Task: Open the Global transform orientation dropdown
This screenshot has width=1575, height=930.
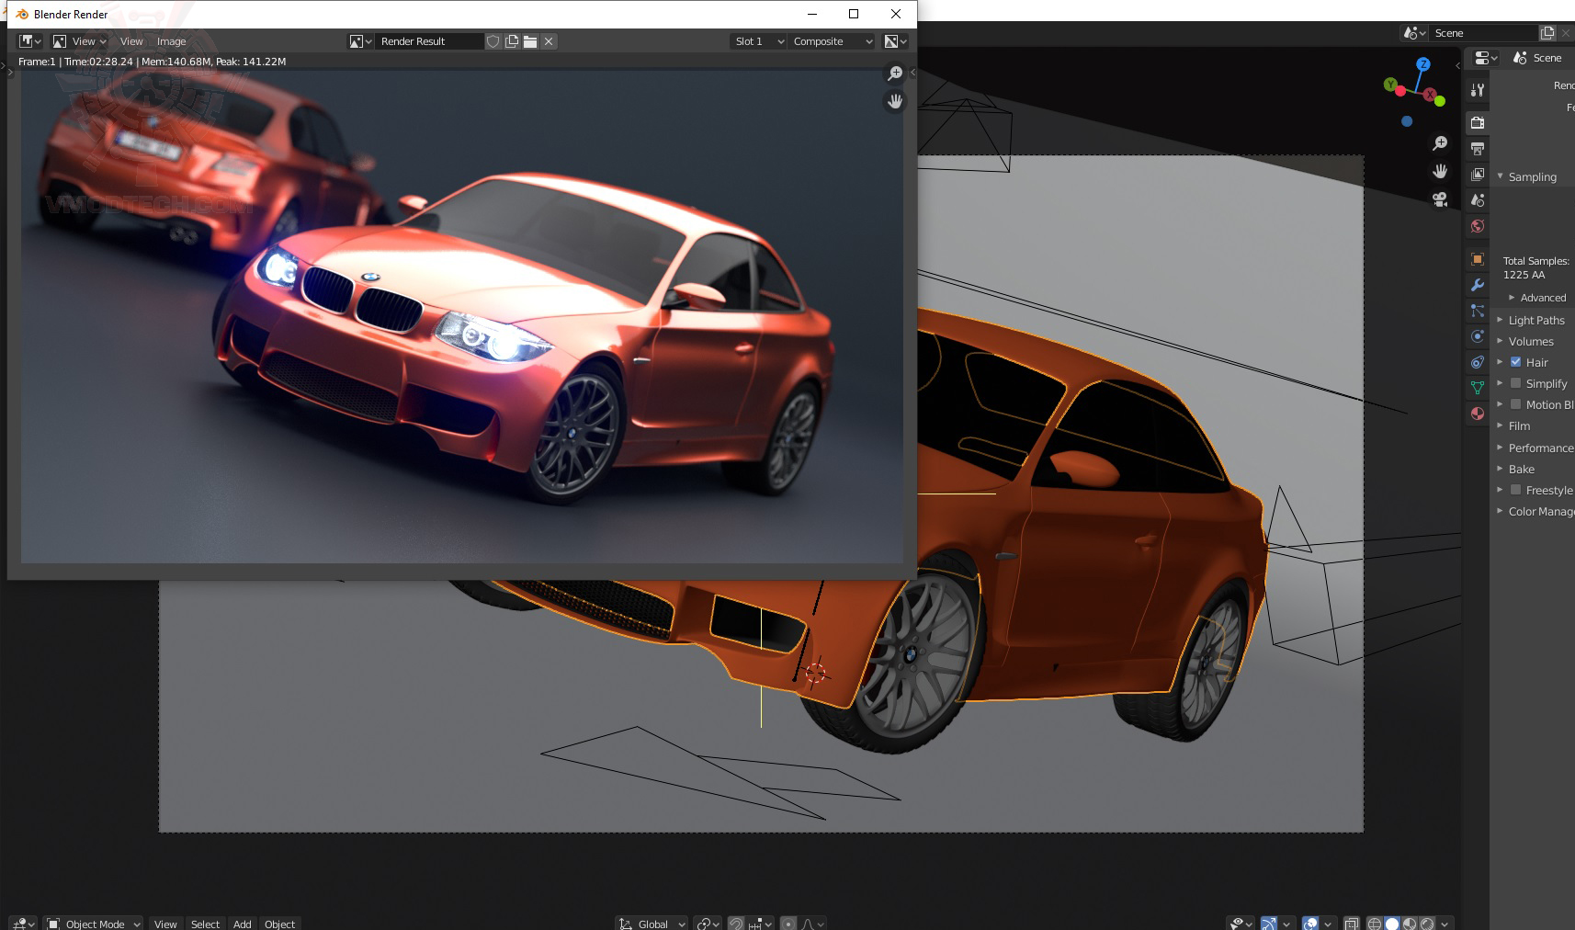Action: point(652,924)
